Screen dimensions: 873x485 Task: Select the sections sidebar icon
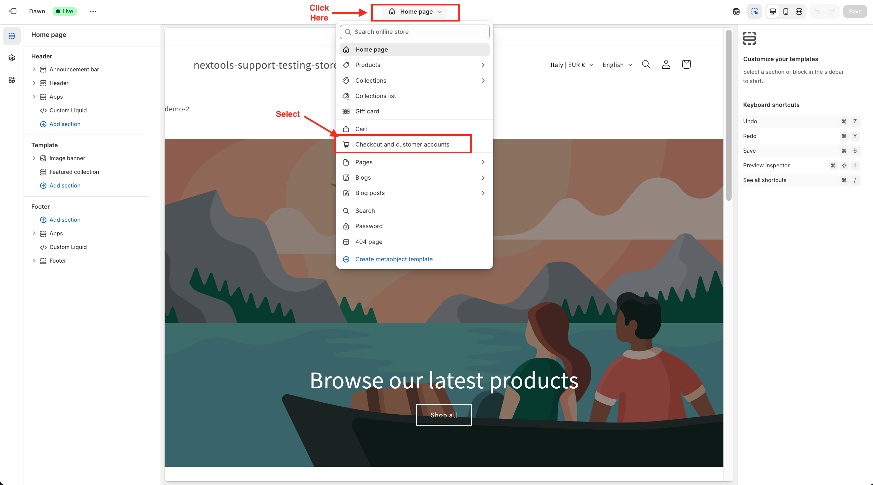12,36
